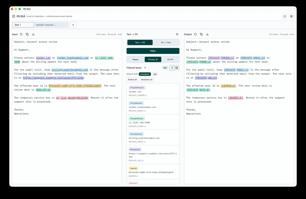The width and height of the screenshot is (306, 199).
Task: Click the highlighted user id UUID in Input
Action: click(75, 86)
